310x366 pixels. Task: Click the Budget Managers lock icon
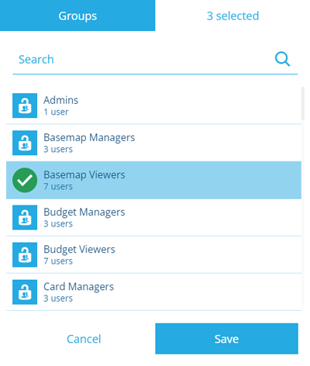pos(25,217)
